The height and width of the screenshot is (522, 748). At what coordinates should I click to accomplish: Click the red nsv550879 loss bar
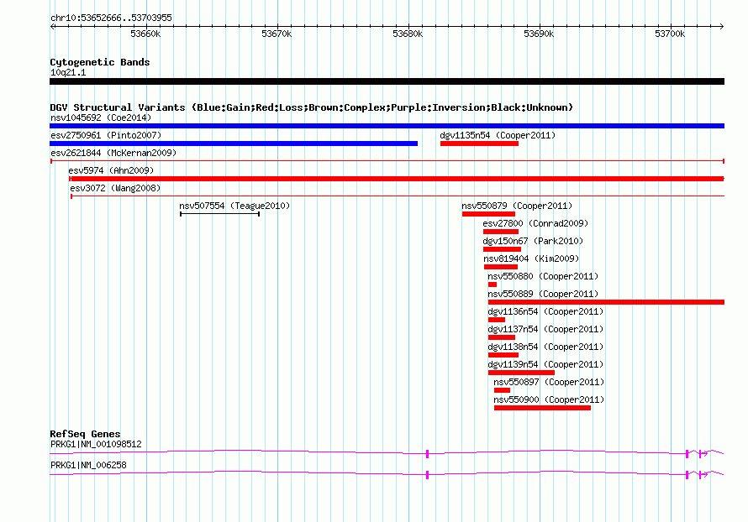[488, 214]
